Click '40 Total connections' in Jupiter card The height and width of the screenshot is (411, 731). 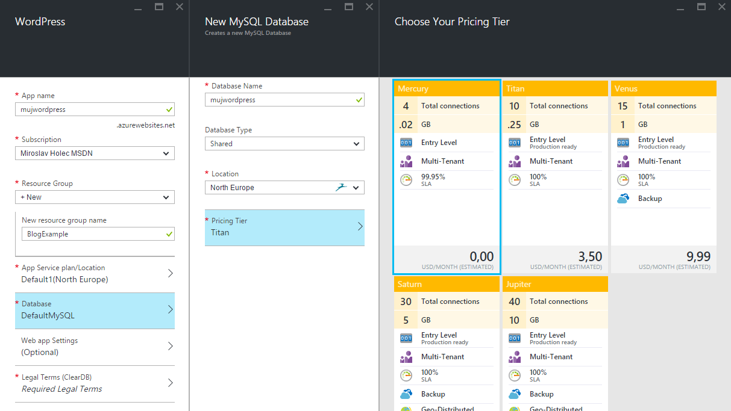[555, 301]
